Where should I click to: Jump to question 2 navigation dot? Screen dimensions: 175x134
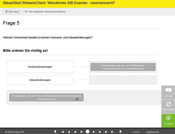[69, 131]
